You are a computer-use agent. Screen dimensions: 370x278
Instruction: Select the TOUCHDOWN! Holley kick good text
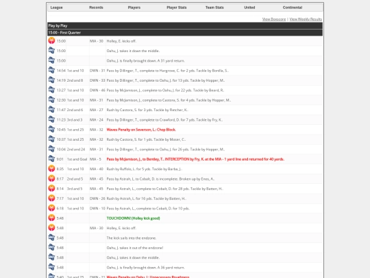(x=133, y=218)
